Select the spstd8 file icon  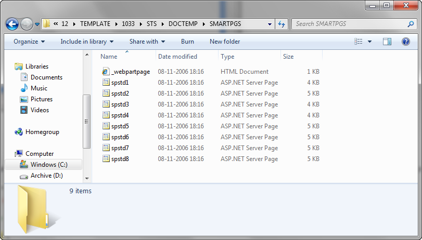tap(106, 158)
